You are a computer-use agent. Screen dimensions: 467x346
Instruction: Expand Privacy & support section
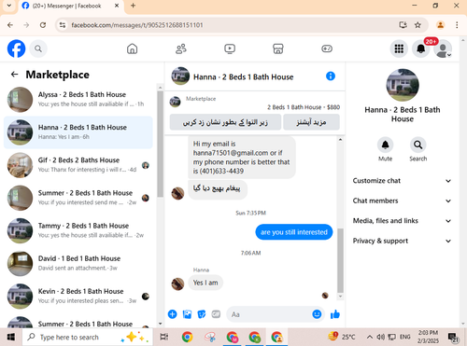click(x=402, y=241)
